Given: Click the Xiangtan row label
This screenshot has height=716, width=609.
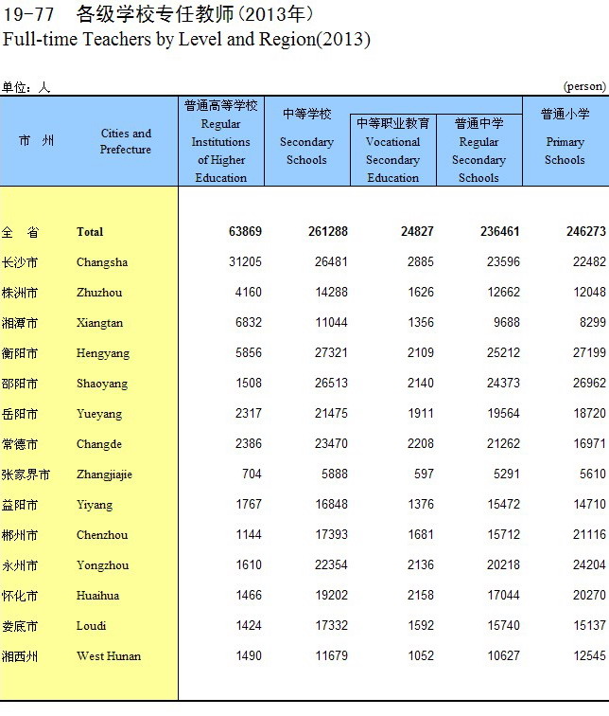Looking at the screenshot, I should (100, 323).
